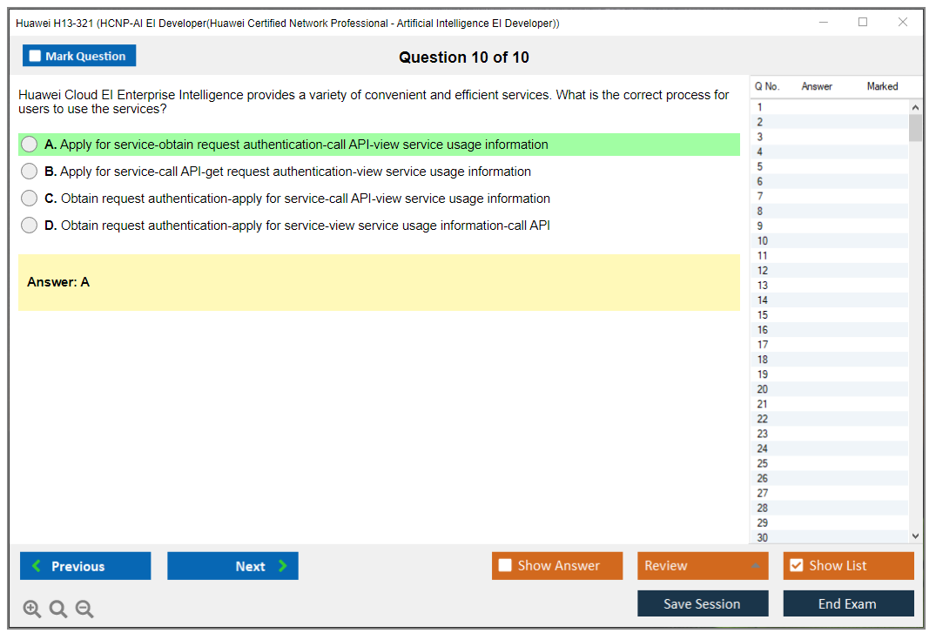This screenshot has height=640, width=936.
Task: Click the zoom reset magnifier icon
Action: coord(58,610)
